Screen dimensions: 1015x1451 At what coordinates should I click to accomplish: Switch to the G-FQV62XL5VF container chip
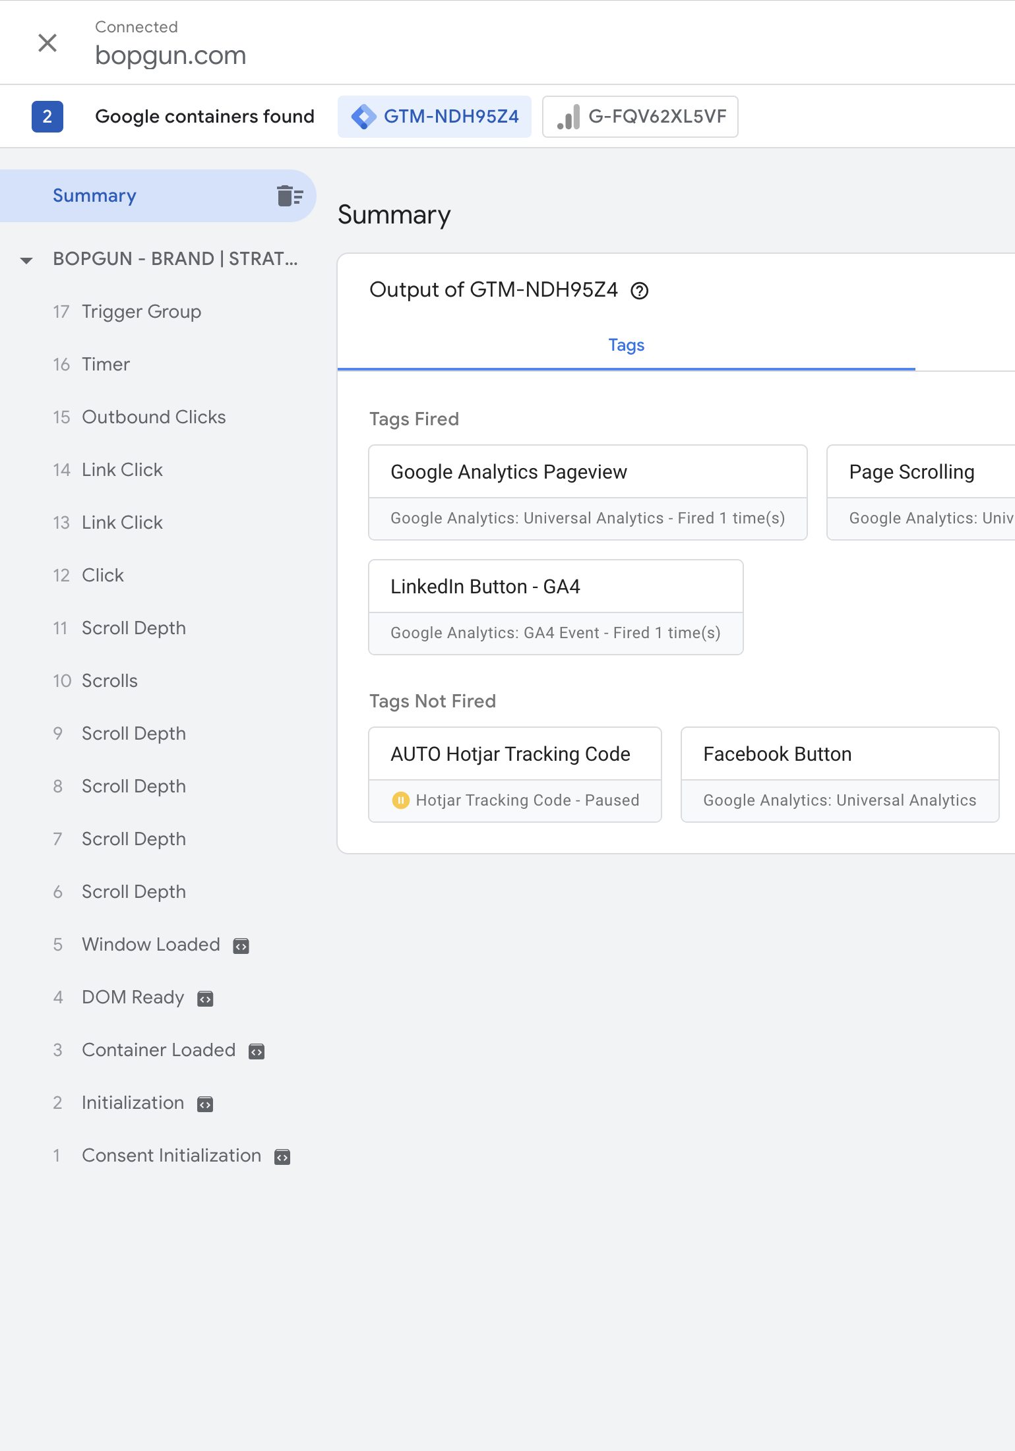click(x=640, y=117)
